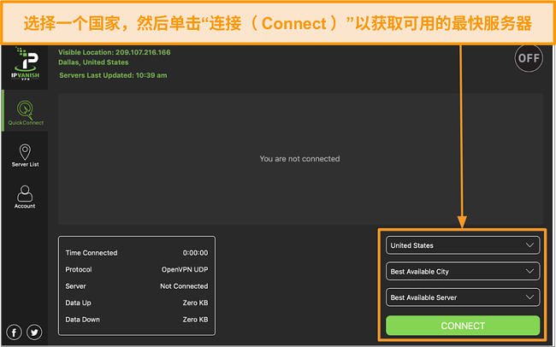Open the Server List tab
Screen dimensions: 556x347
click(25, 156)
